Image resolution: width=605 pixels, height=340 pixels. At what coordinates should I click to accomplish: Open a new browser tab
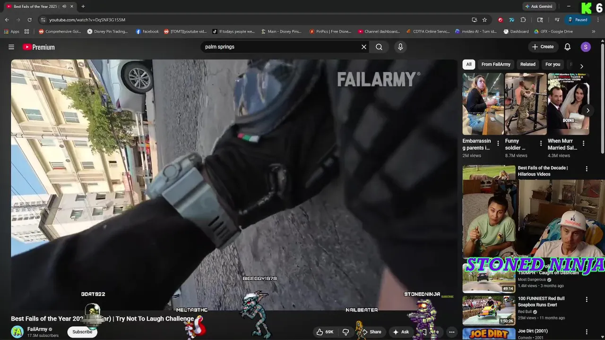(83, 7)
